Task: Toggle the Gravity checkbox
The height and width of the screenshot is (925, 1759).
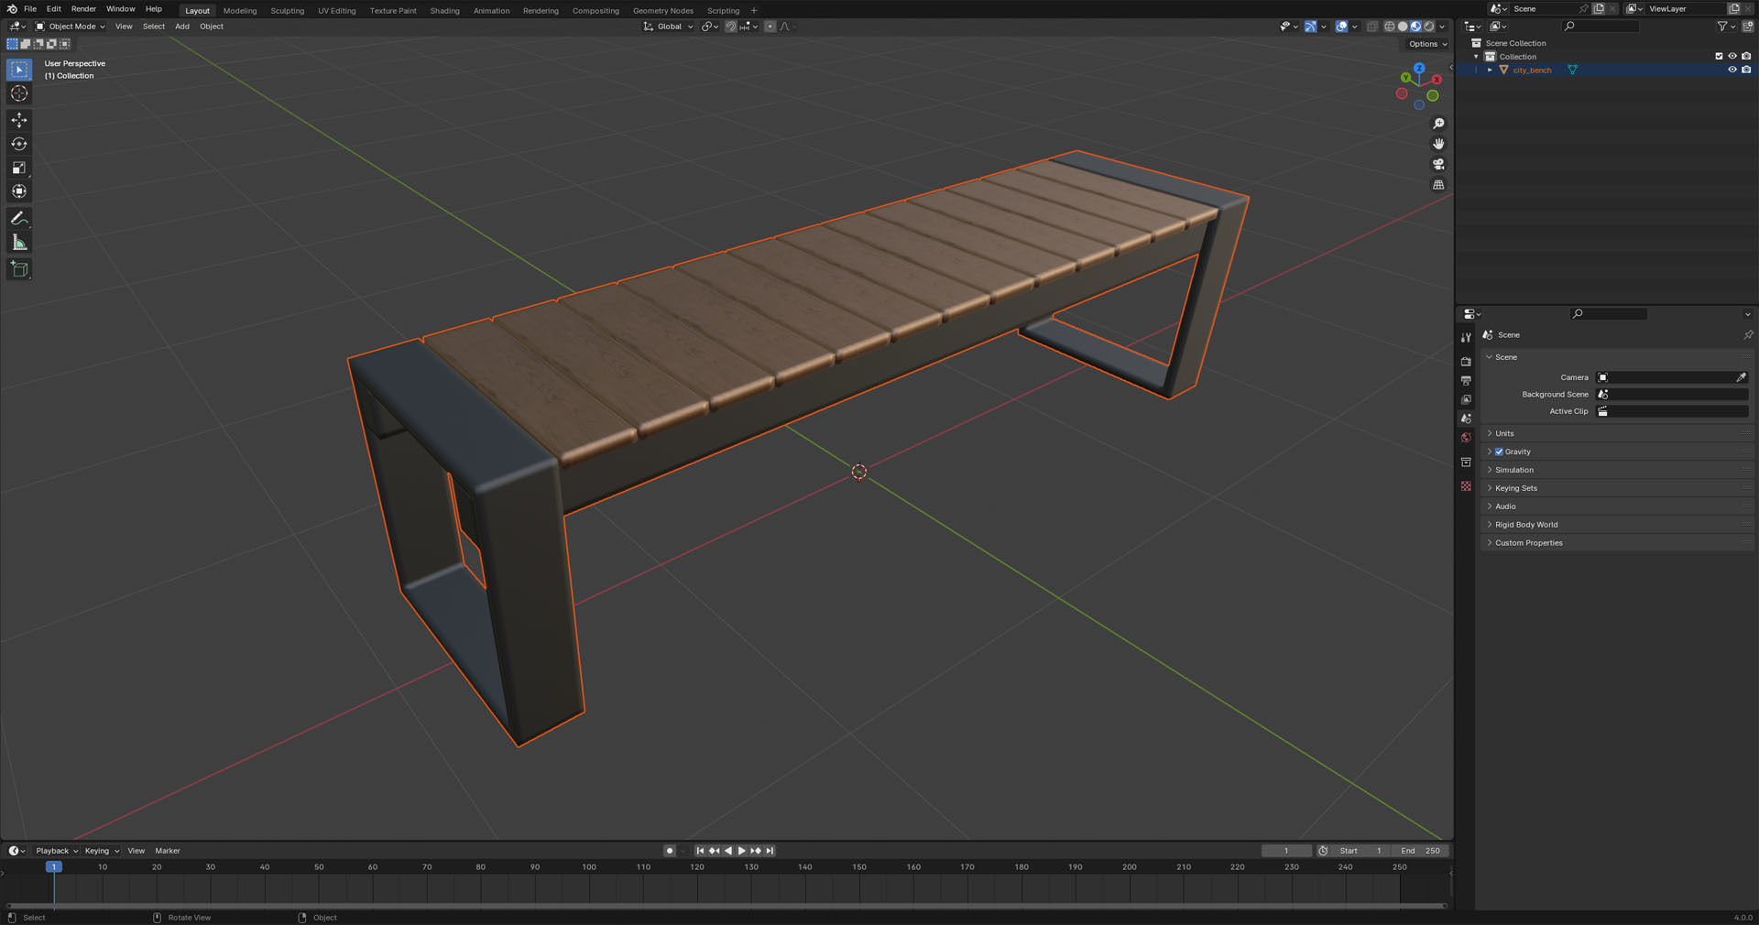Action: point(1499,452)
